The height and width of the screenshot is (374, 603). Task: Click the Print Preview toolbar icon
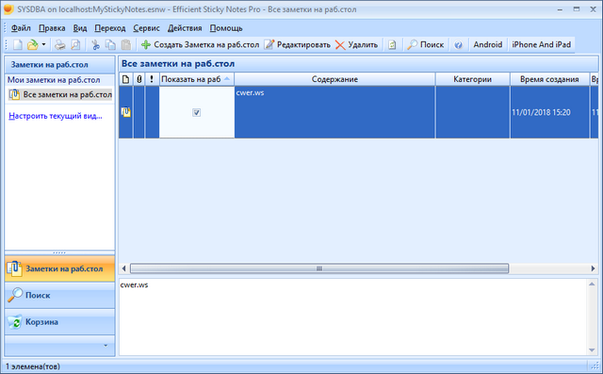point(75,45)
